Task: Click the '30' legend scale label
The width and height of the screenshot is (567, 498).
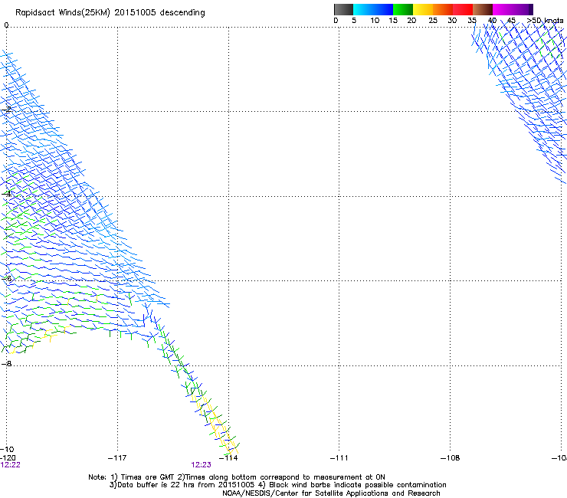Action: (452, 21)
